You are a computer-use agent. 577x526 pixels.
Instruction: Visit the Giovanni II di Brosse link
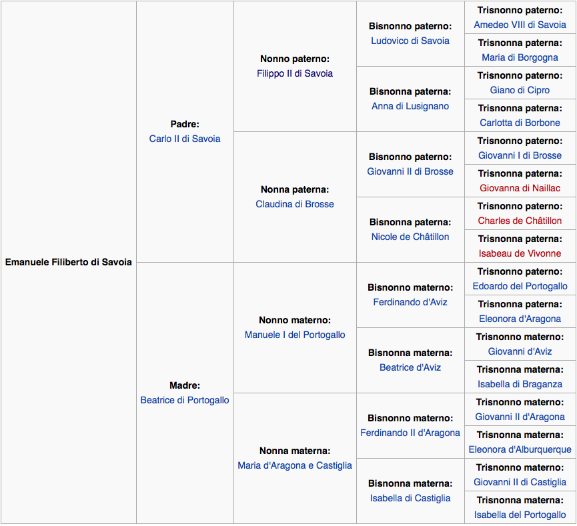(x=410, y=171)
